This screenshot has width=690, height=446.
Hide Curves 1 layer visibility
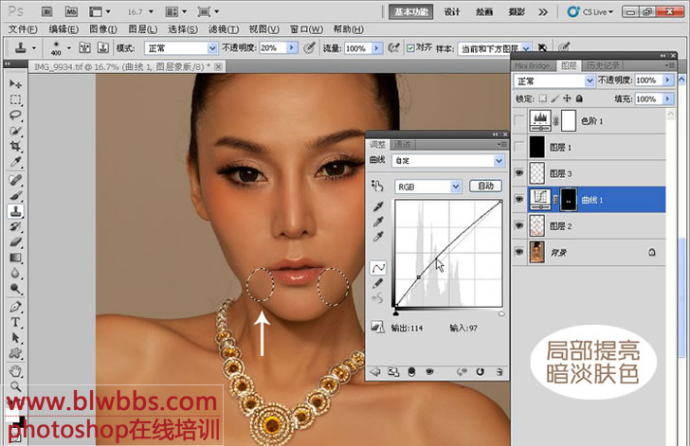pyautogui.click(x=519, y=199)
